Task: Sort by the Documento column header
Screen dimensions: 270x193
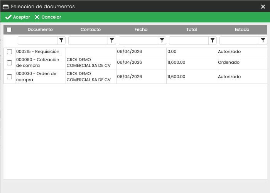Action: [40, 30]
